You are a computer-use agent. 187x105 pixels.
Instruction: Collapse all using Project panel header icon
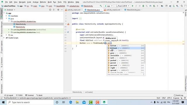click(54, 10)
